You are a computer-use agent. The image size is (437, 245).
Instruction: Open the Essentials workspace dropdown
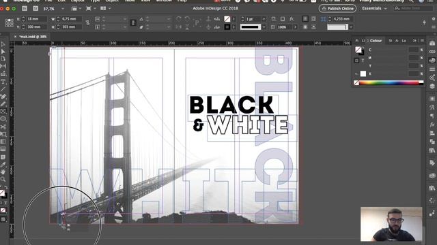coord(374,9)
